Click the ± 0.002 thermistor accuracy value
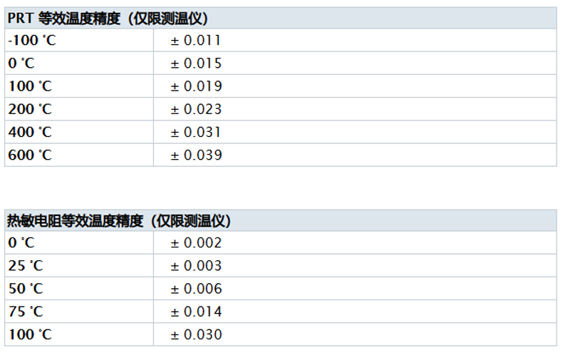Screen dimensions: 563x353 pyautogui.click(x=196, y=243)
